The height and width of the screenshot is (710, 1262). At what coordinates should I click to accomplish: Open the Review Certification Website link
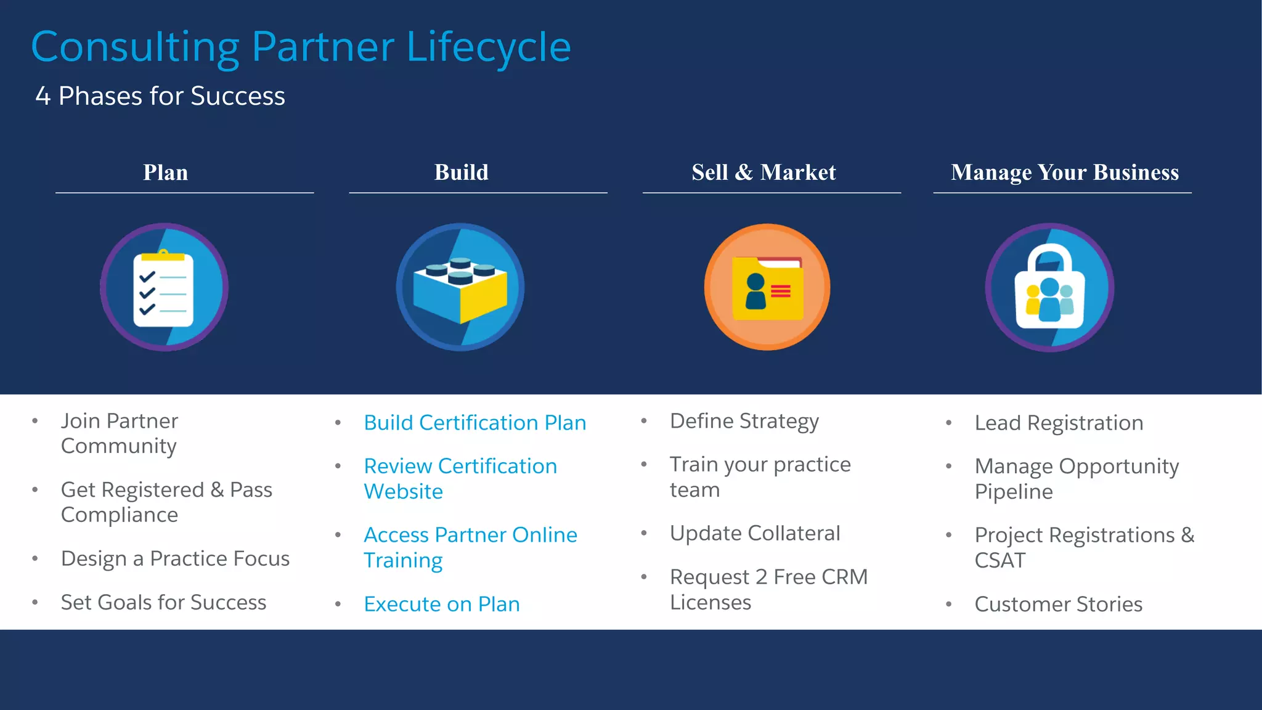[x=460, y=479]
